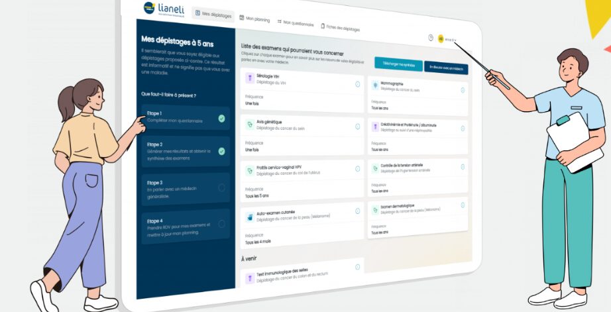611x312 pixels.
Task: Click the Test immunologique des selles tube icon
Action: [250, 278]
